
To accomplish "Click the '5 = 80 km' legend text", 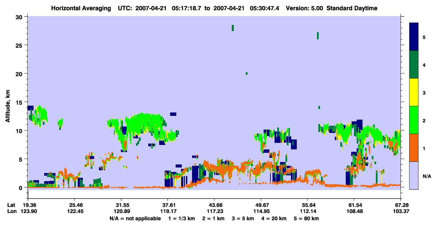I will coord(307,218).
